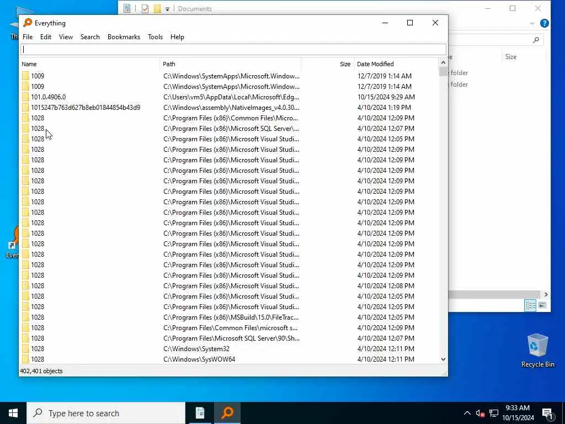Image resolution: width=565 pixels, height=424 pixels.
Task: Switch Documents window to details view
Action: click(x=530, y=305)
